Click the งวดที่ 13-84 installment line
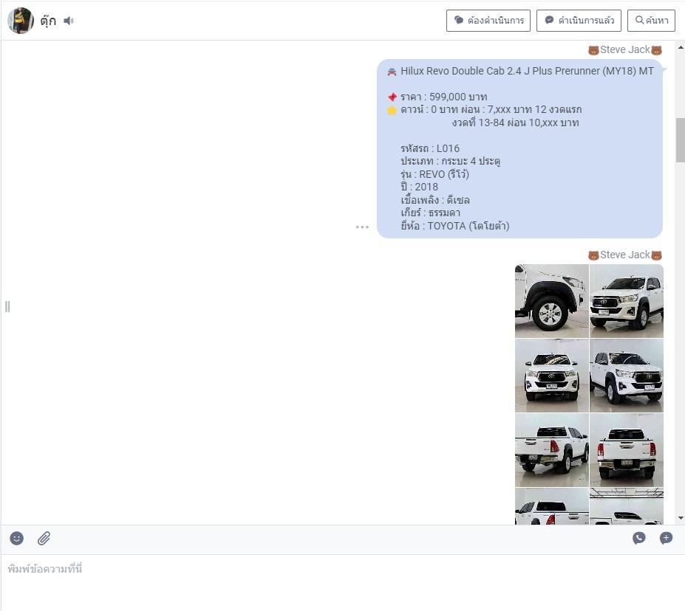 click(516, 122)
